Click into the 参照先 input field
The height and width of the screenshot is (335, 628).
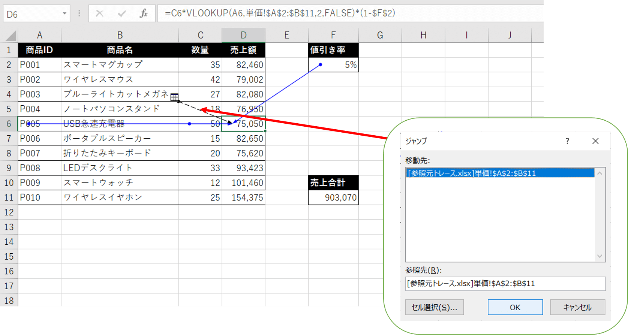point(505,284)
